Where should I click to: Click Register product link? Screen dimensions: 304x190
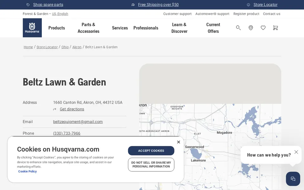pyautogui.click(x=246, y=14)
